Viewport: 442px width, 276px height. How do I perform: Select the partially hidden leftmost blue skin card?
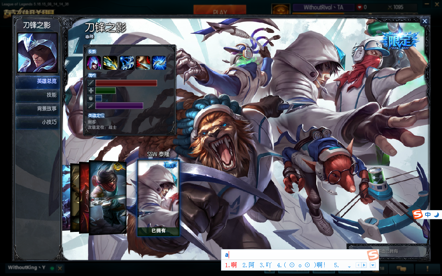coord(66,198)
